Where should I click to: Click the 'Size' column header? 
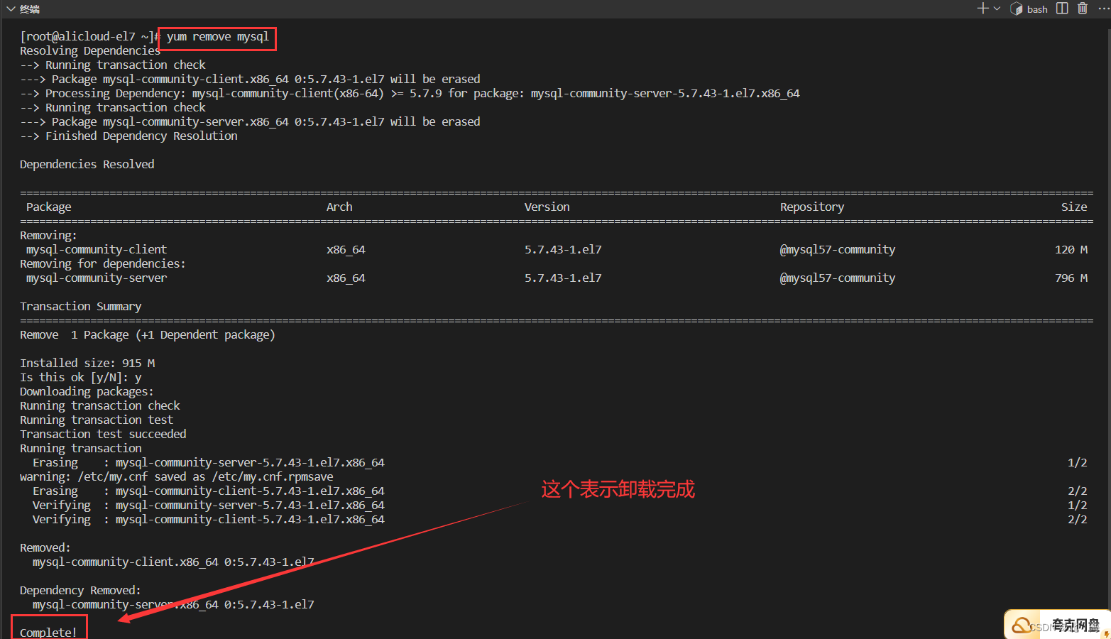1074,207
